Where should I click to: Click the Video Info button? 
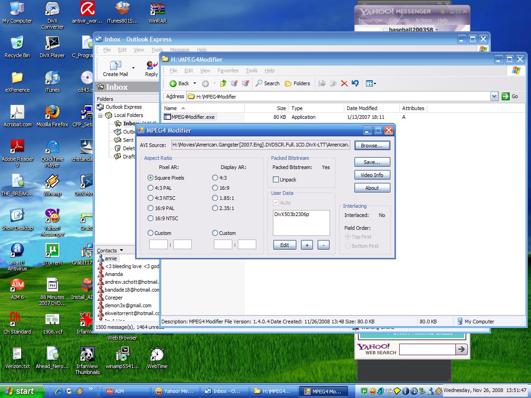(x=372, y=175)
